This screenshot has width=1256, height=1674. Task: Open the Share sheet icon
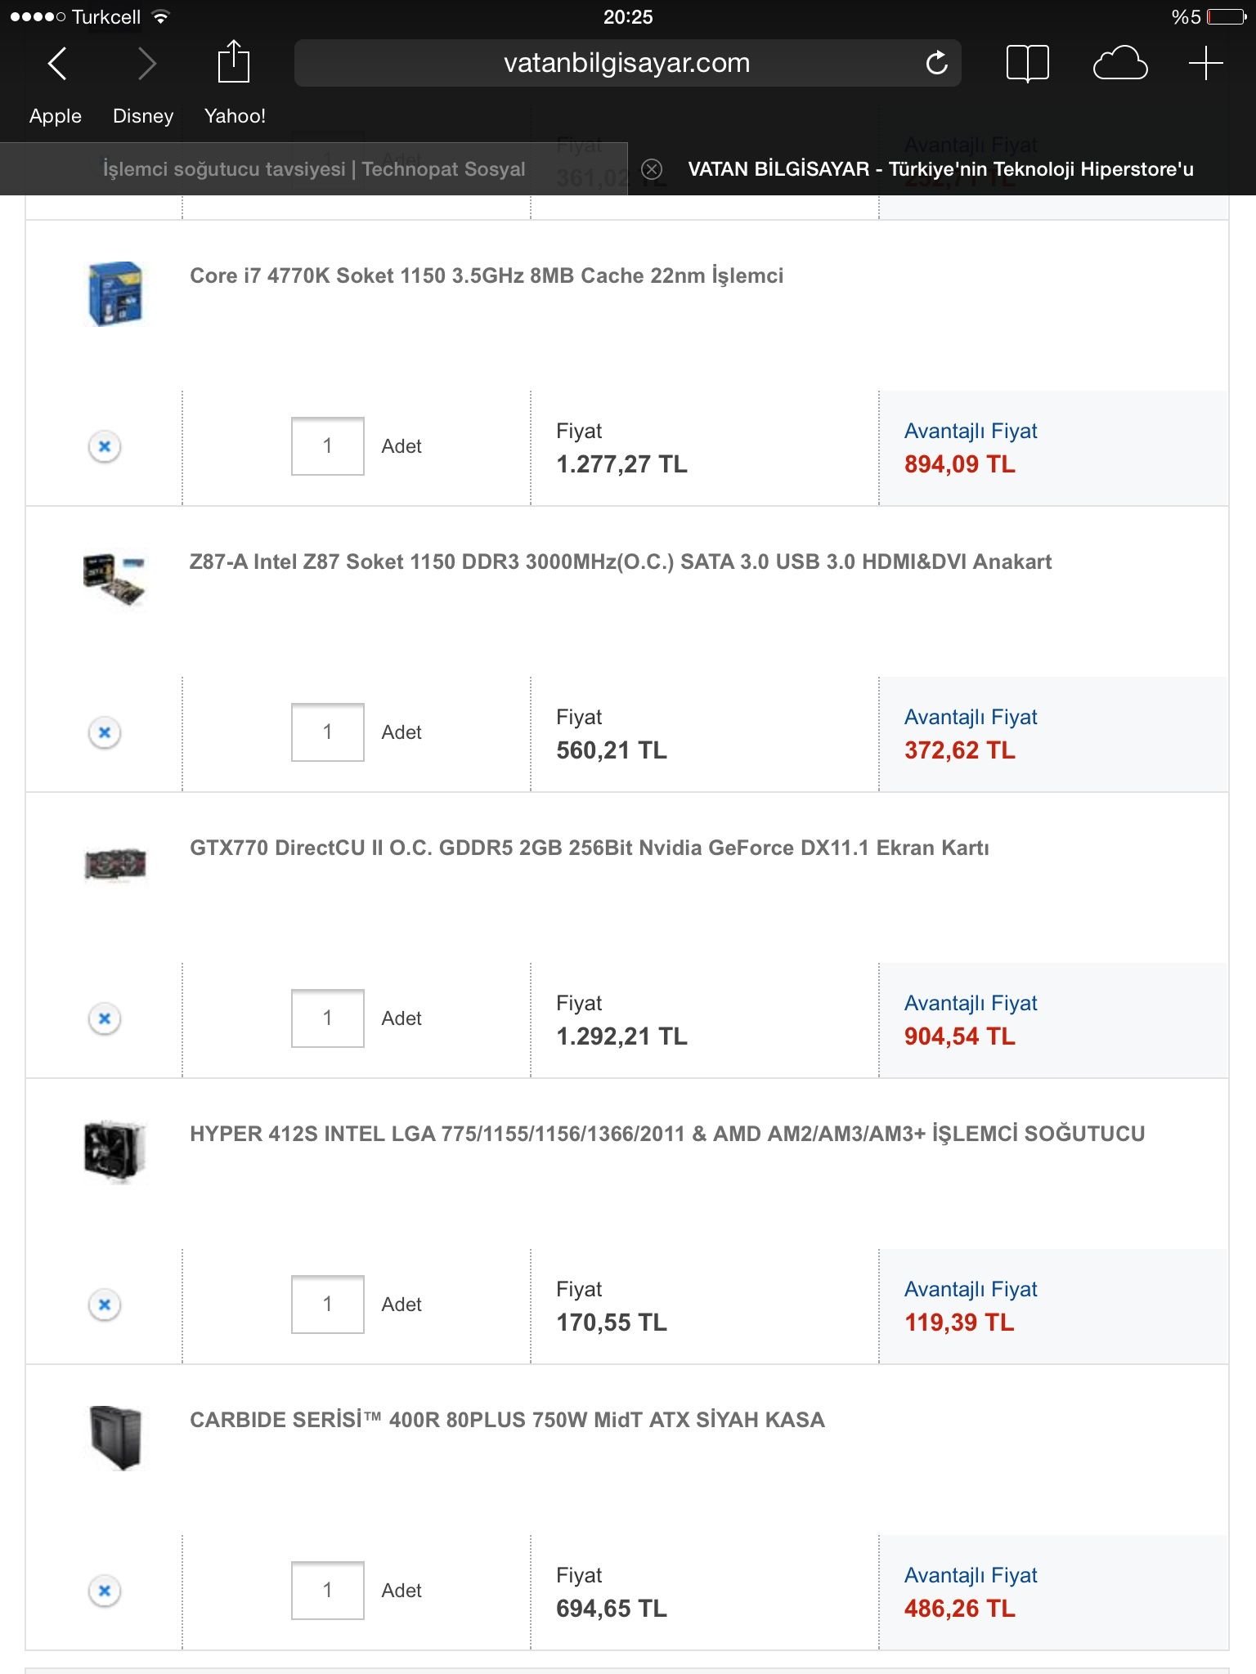click(x=233, y=63)
